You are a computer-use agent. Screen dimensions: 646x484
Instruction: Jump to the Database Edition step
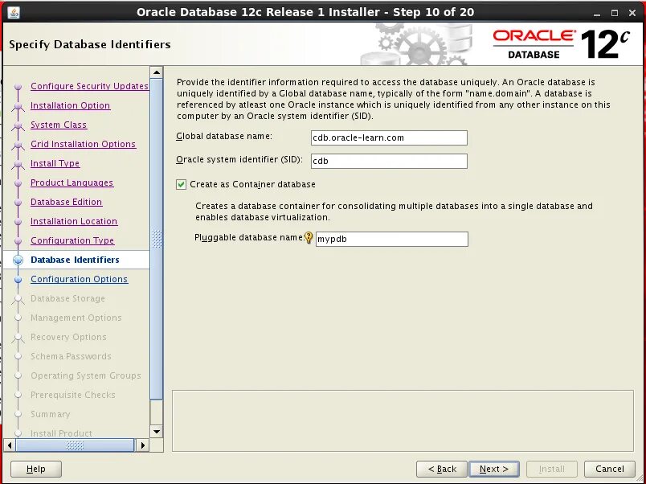[x=66, y=202]
